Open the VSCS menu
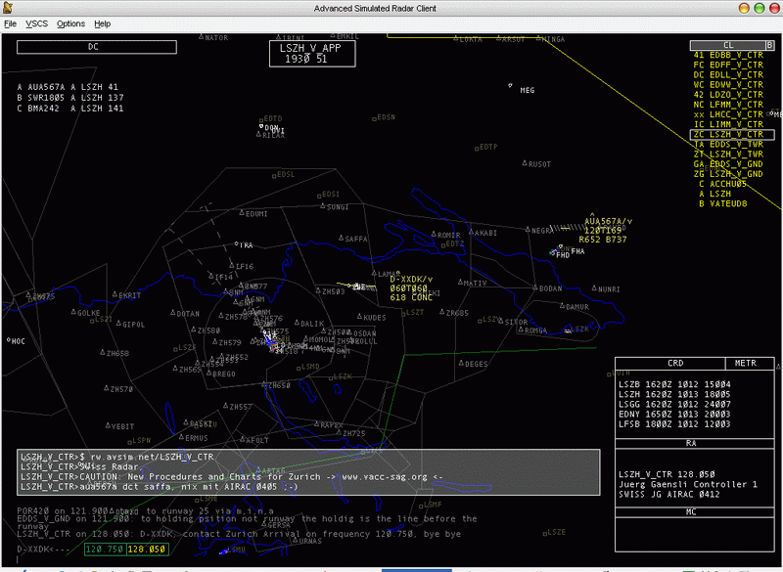Viewport: 783px width, 572px height. coord(36,23)
